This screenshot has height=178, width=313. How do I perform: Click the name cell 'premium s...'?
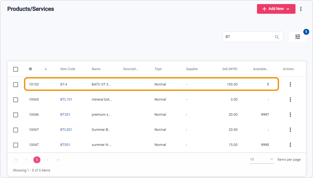101,114
